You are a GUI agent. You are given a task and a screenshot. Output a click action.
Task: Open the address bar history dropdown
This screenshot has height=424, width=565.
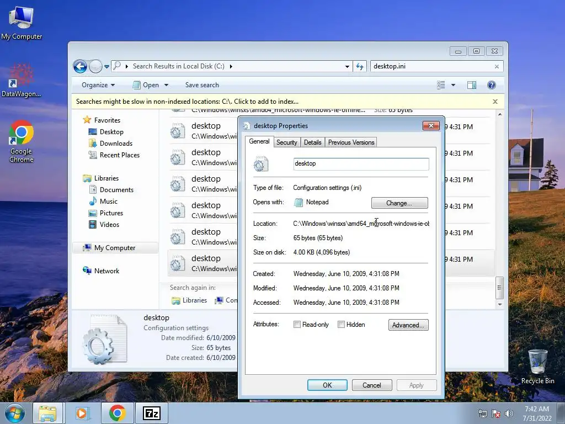(x=347, y=67)
